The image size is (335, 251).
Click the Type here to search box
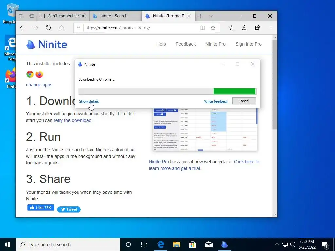(x=68, y=244)
